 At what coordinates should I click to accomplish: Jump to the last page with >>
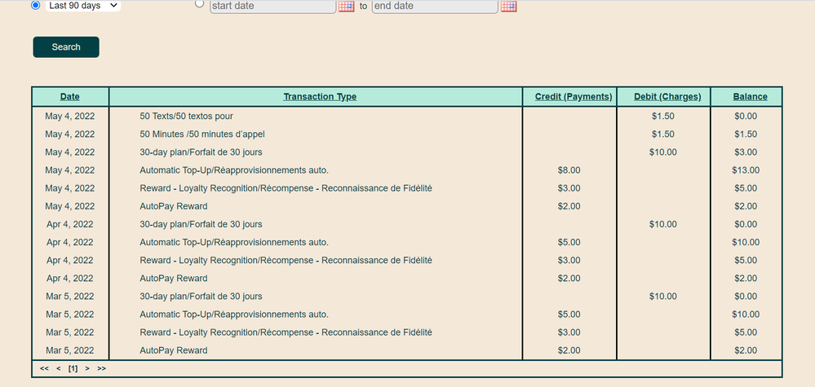pos(101,369)
